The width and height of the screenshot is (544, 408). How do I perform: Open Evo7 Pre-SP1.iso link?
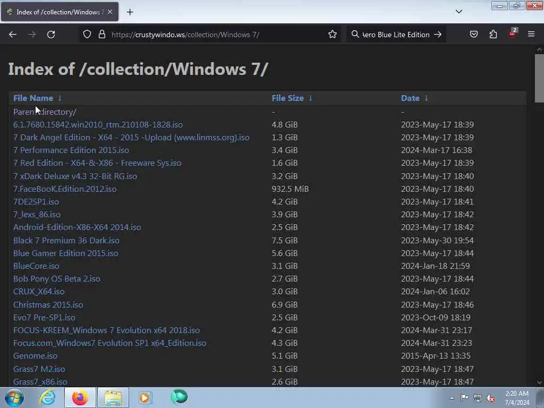click(44, 318)
